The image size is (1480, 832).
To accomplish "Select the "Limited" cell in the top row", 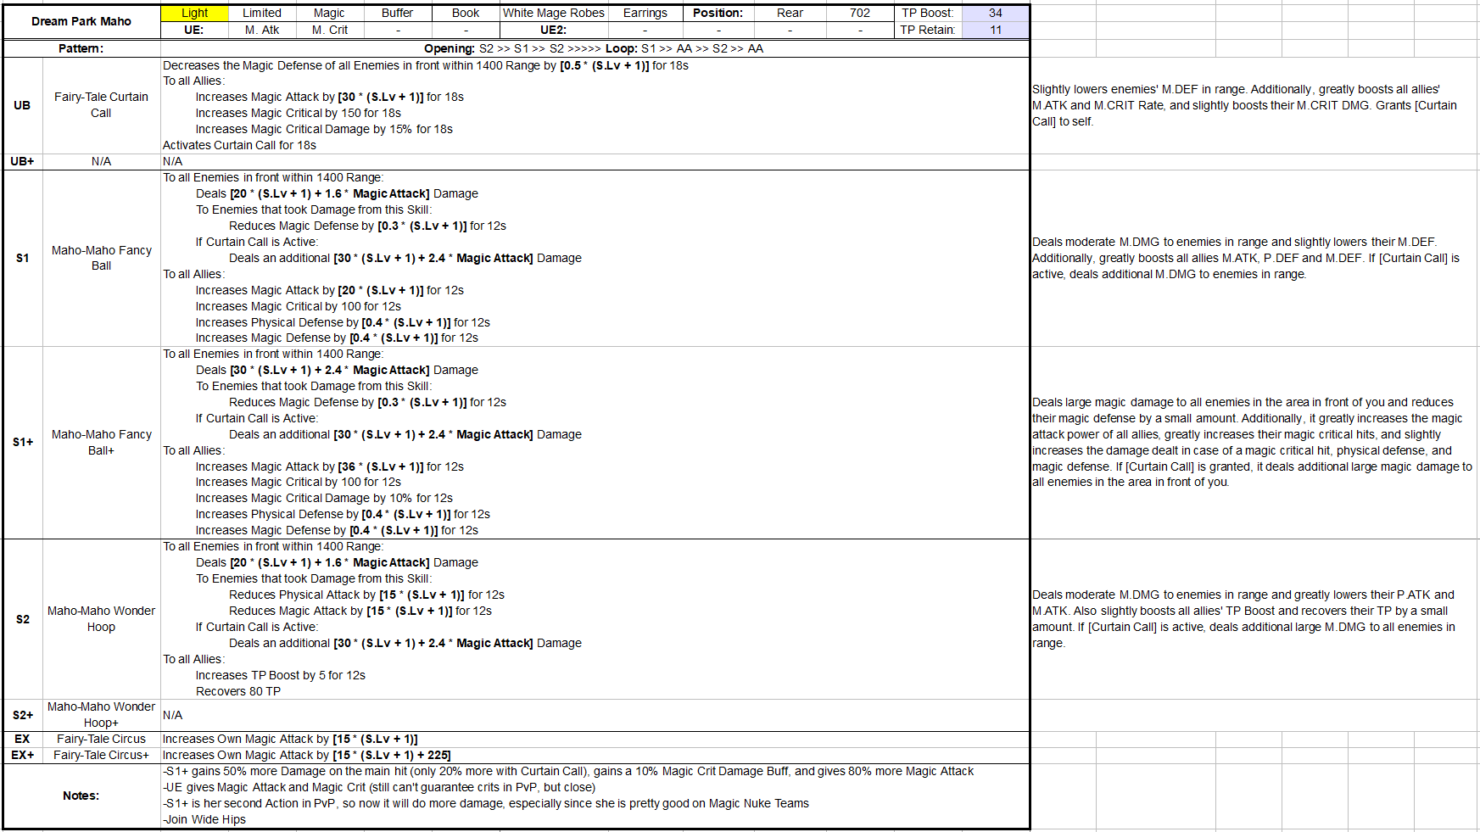I will (262, 14).
